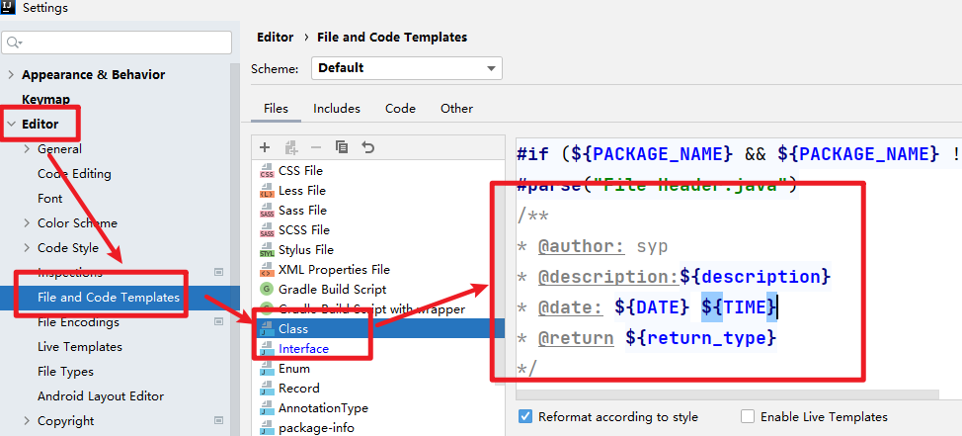Viewport: 962px width, 436px height.
Task: Click the Editor breadcrumb link
Action: 276,38
